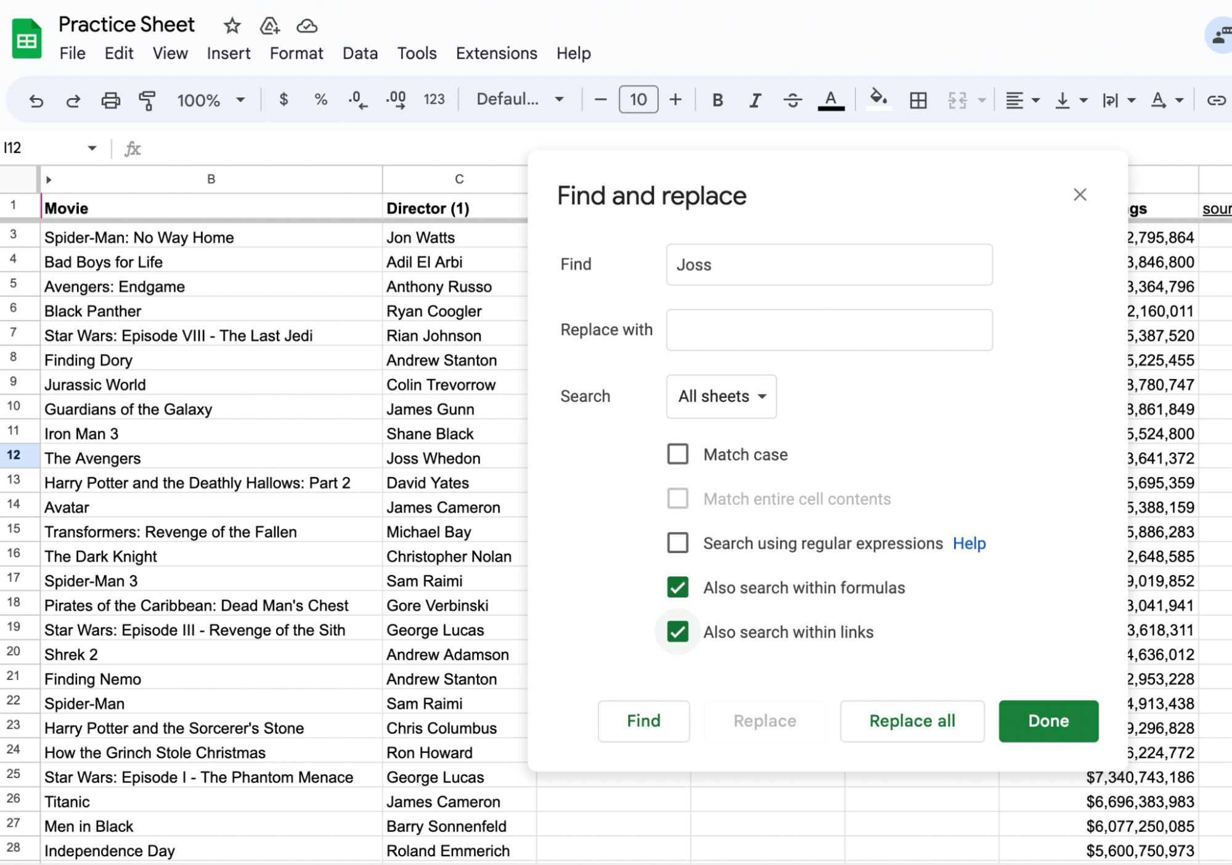The width and height of the screenshot is (1232, 865).
Task: Open the Tools menu
Action: point(417,54)
